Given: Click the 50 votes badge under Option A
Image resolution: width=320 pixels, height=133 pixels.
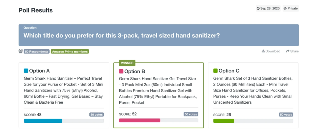Looking at the screenshot, I should tap(97, 115).
